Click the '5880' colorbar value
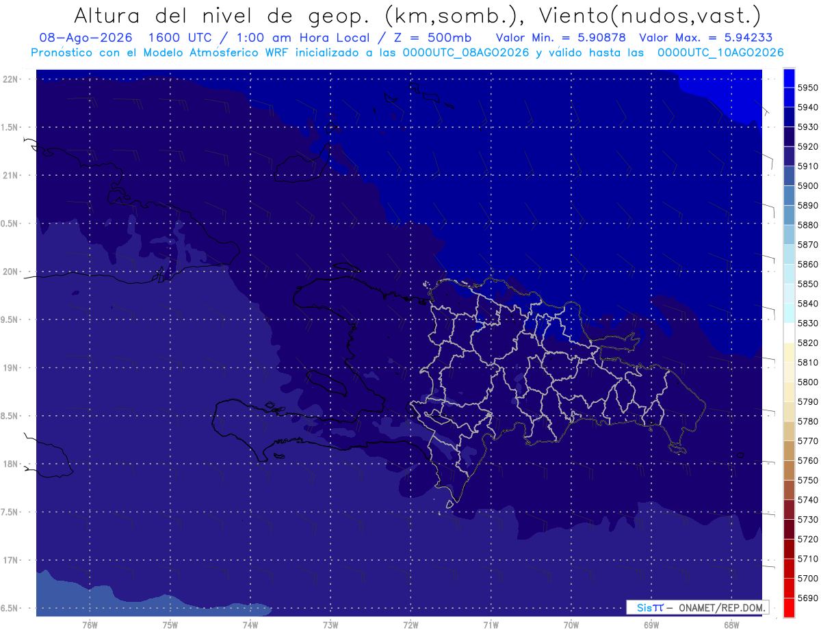821x634 pixels. click(x=808, y=225)
